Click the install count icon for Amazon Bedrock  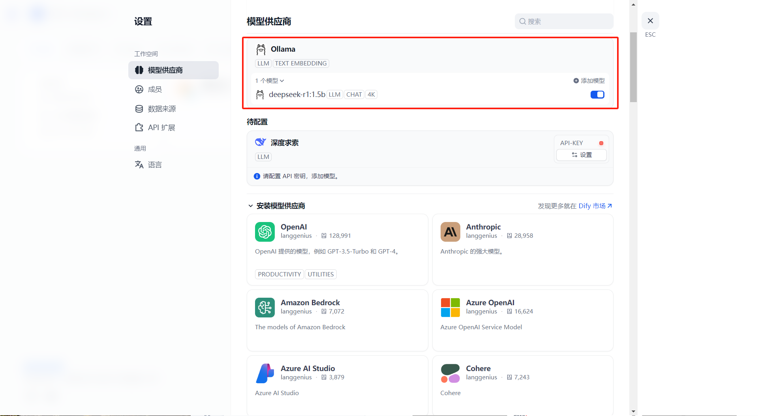pos(324,311)
